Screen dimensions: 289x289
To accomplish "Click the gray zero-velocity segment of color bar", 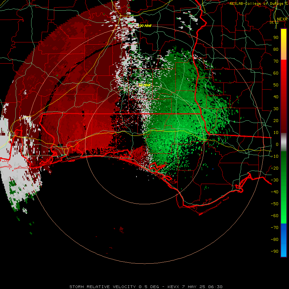I will pyautogui.click(x=284, y=142).
